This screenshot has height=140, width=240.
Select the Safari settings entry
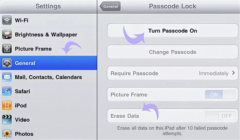point(22,91)
